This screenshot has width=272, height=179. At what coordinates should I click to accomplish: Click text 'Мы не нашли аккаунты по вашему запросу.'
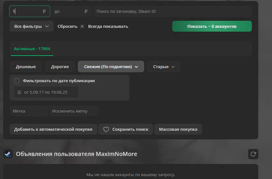tap(131, 175)
